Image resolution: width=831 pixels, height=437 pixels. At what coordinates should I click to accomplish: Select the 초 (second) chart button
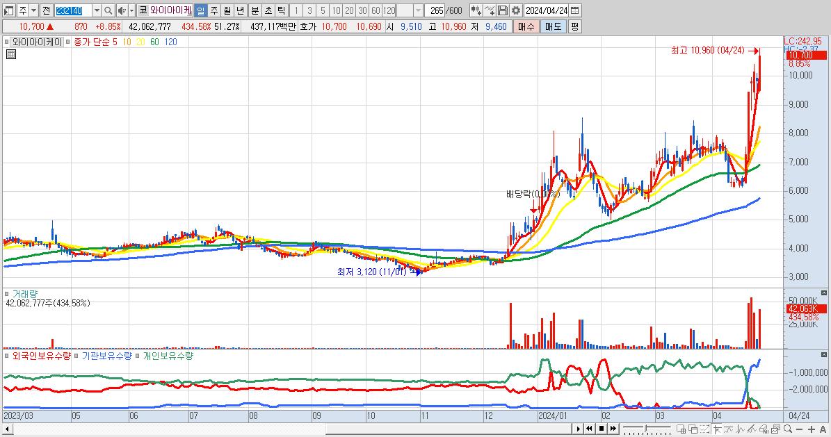pyautogui.click(x=268, y=10)
